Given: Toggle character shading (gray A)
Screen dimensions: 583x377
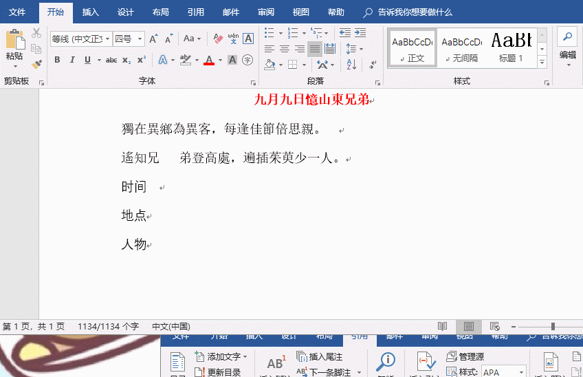Looking at the screenshot, I should click(x=232, y=60).
